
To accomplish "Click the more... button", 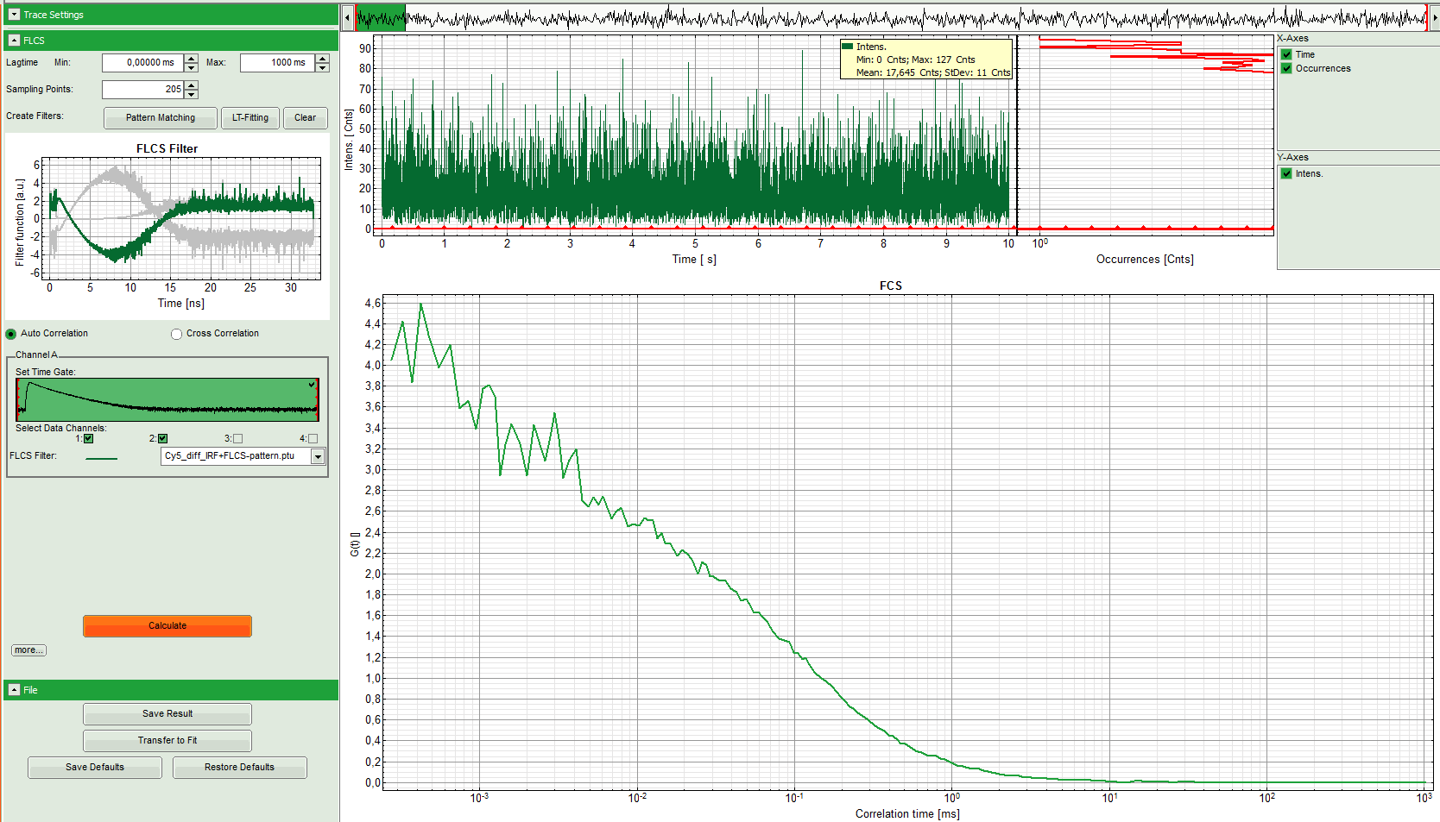I will click(x=28, y=650).
